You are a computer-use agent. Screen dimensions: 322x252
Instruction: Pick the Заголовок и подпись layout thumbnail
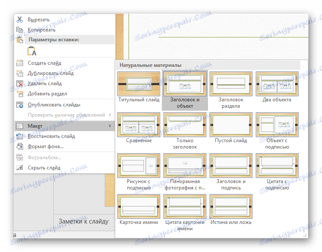[x=231, y=166]
